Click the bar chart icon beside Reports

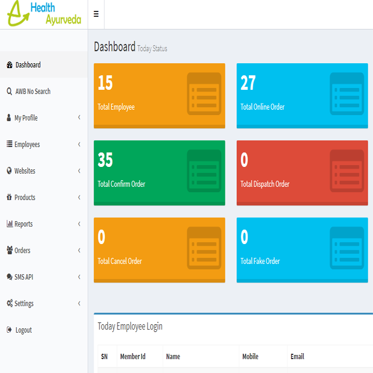pyautogui.click(x=9, y=224)
